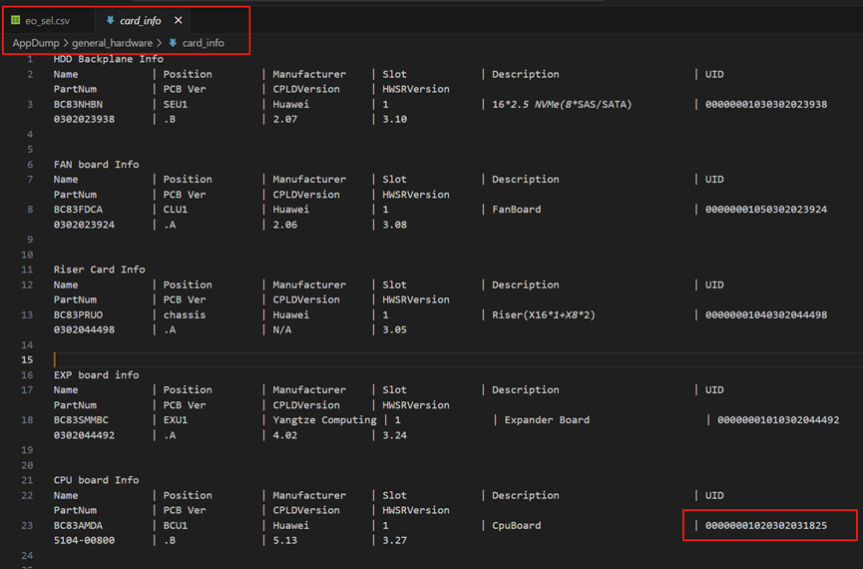The width and height of the screenshot is (863, 569).
Task: Click the card_info icon in the breadcrumb
Action: pyautogui.click(x=173, y=43)
